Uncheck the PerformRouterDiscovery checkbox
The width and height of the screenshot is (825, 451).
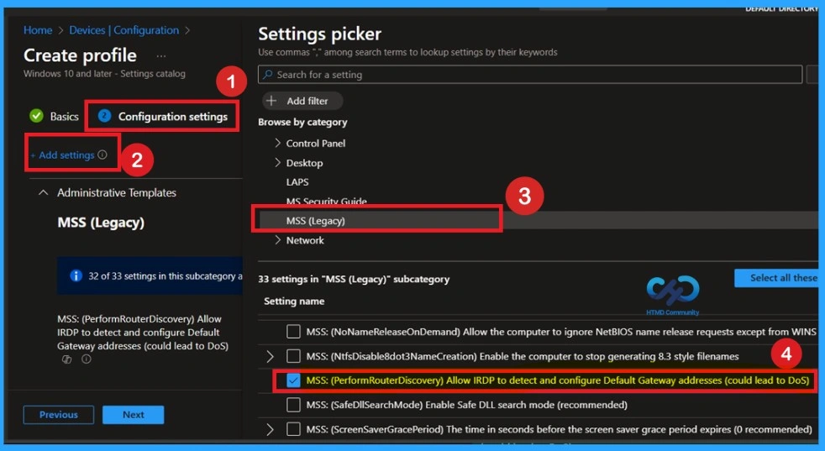tap(293, 380)
